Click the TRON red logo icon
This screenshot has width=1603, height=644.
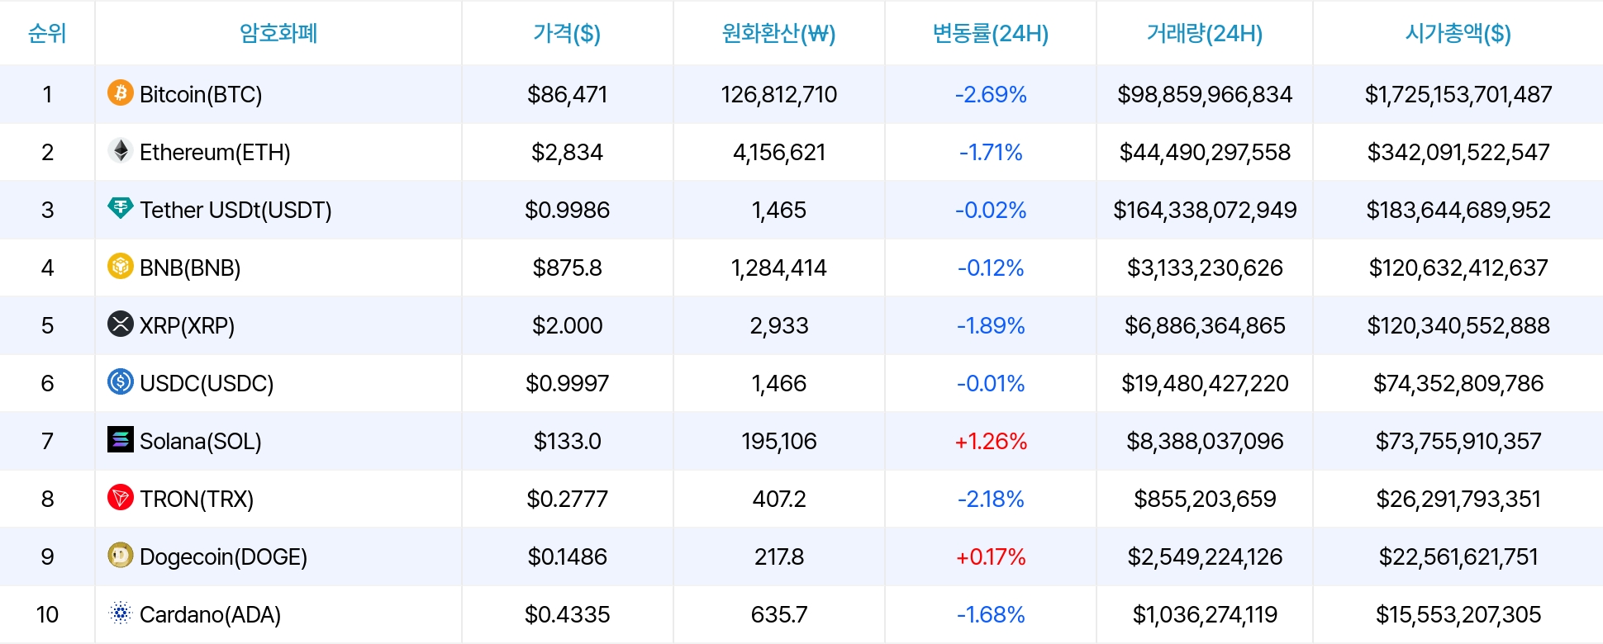tap(121, 497)
